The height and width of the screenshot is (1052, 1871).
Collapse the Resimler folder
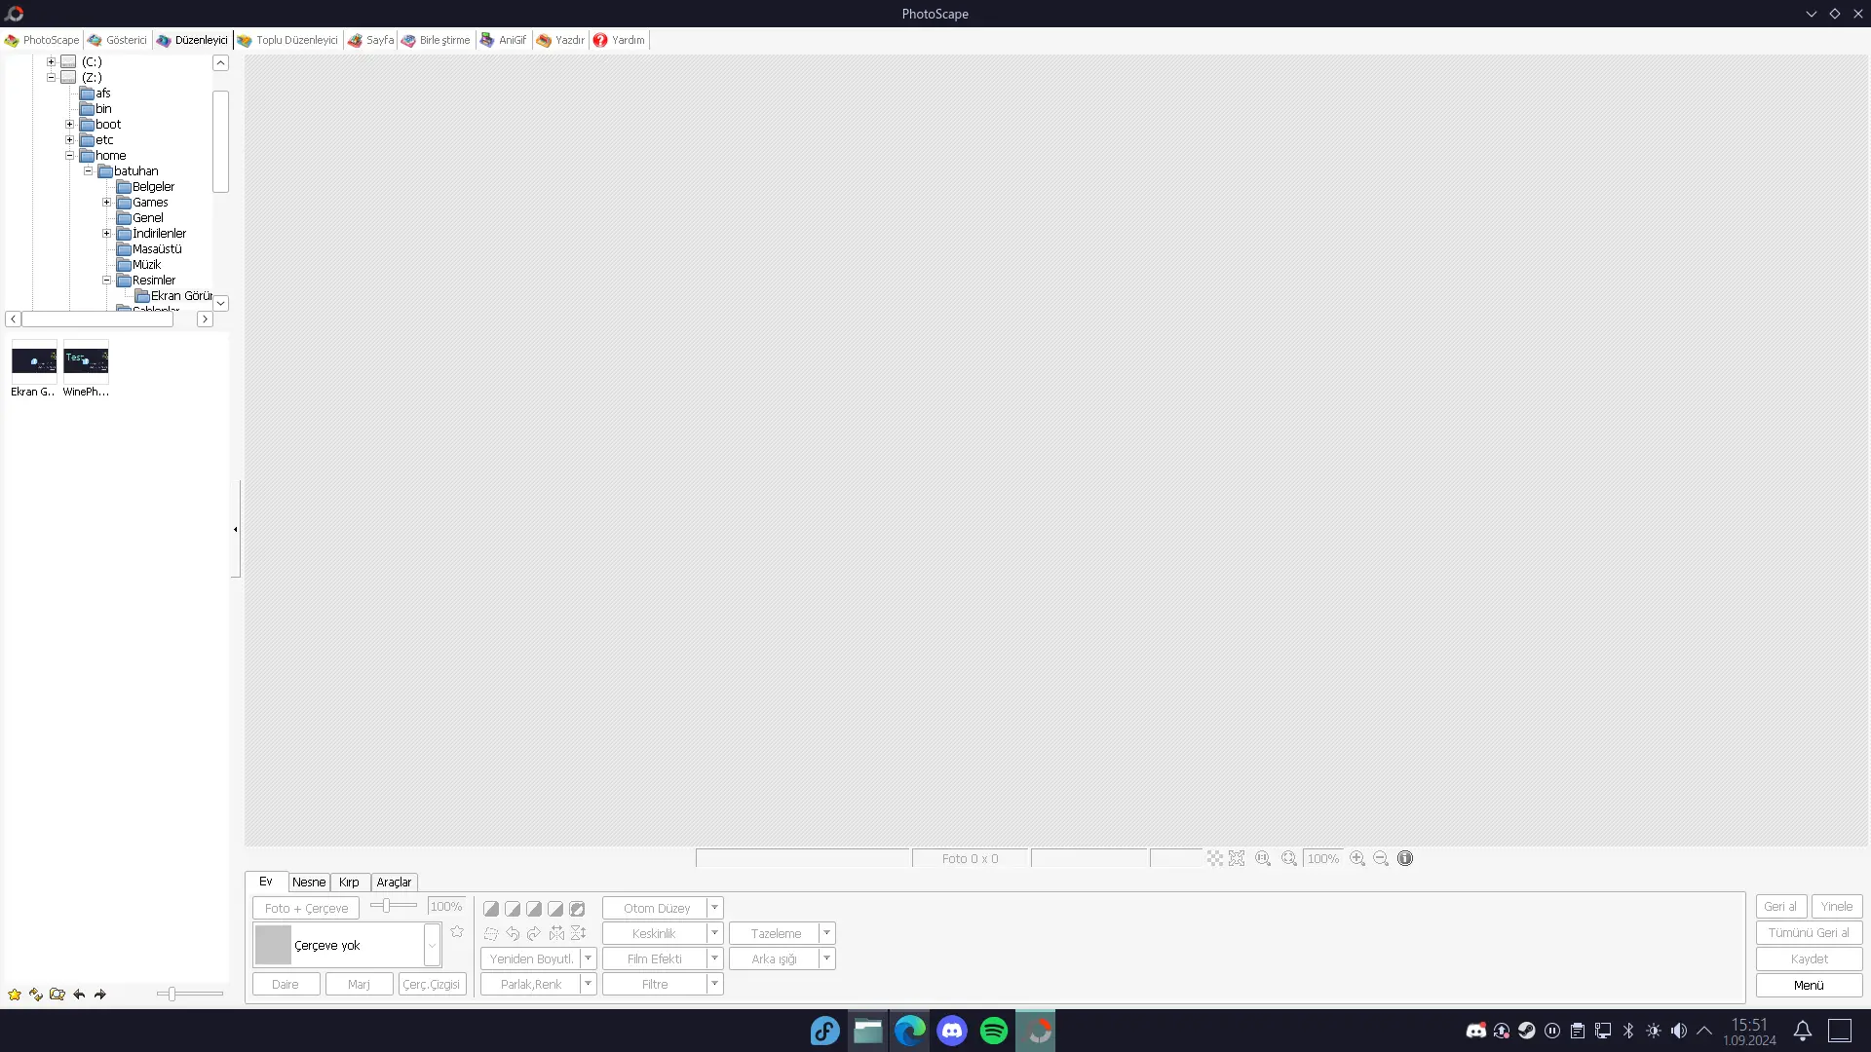tap(106, 280)
